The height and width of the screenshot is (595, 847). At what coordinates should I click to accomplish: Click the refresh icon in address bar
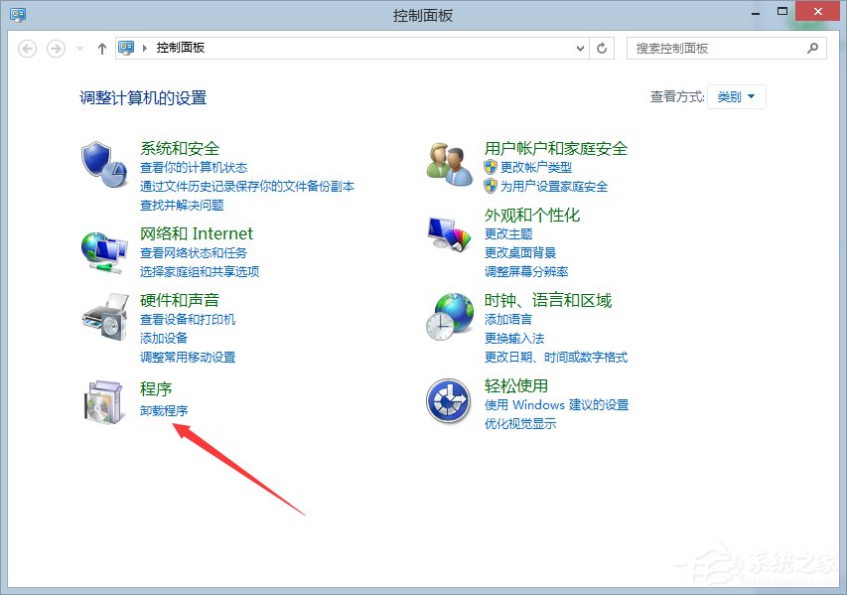(x=602, y=47)
